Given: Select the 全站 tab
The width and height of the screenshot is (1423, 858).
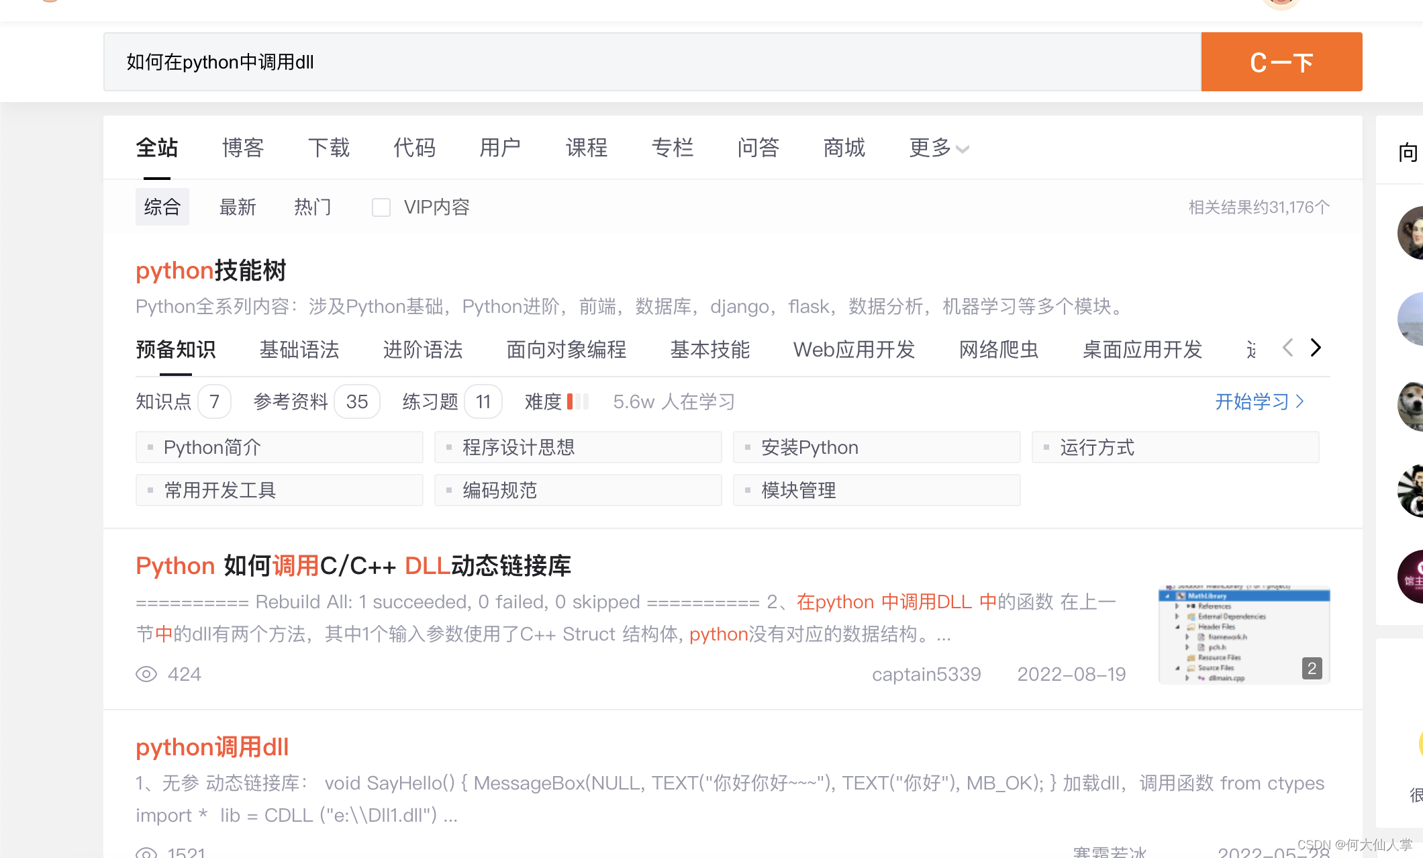Looking at the screenshot, I should point(157,148).
